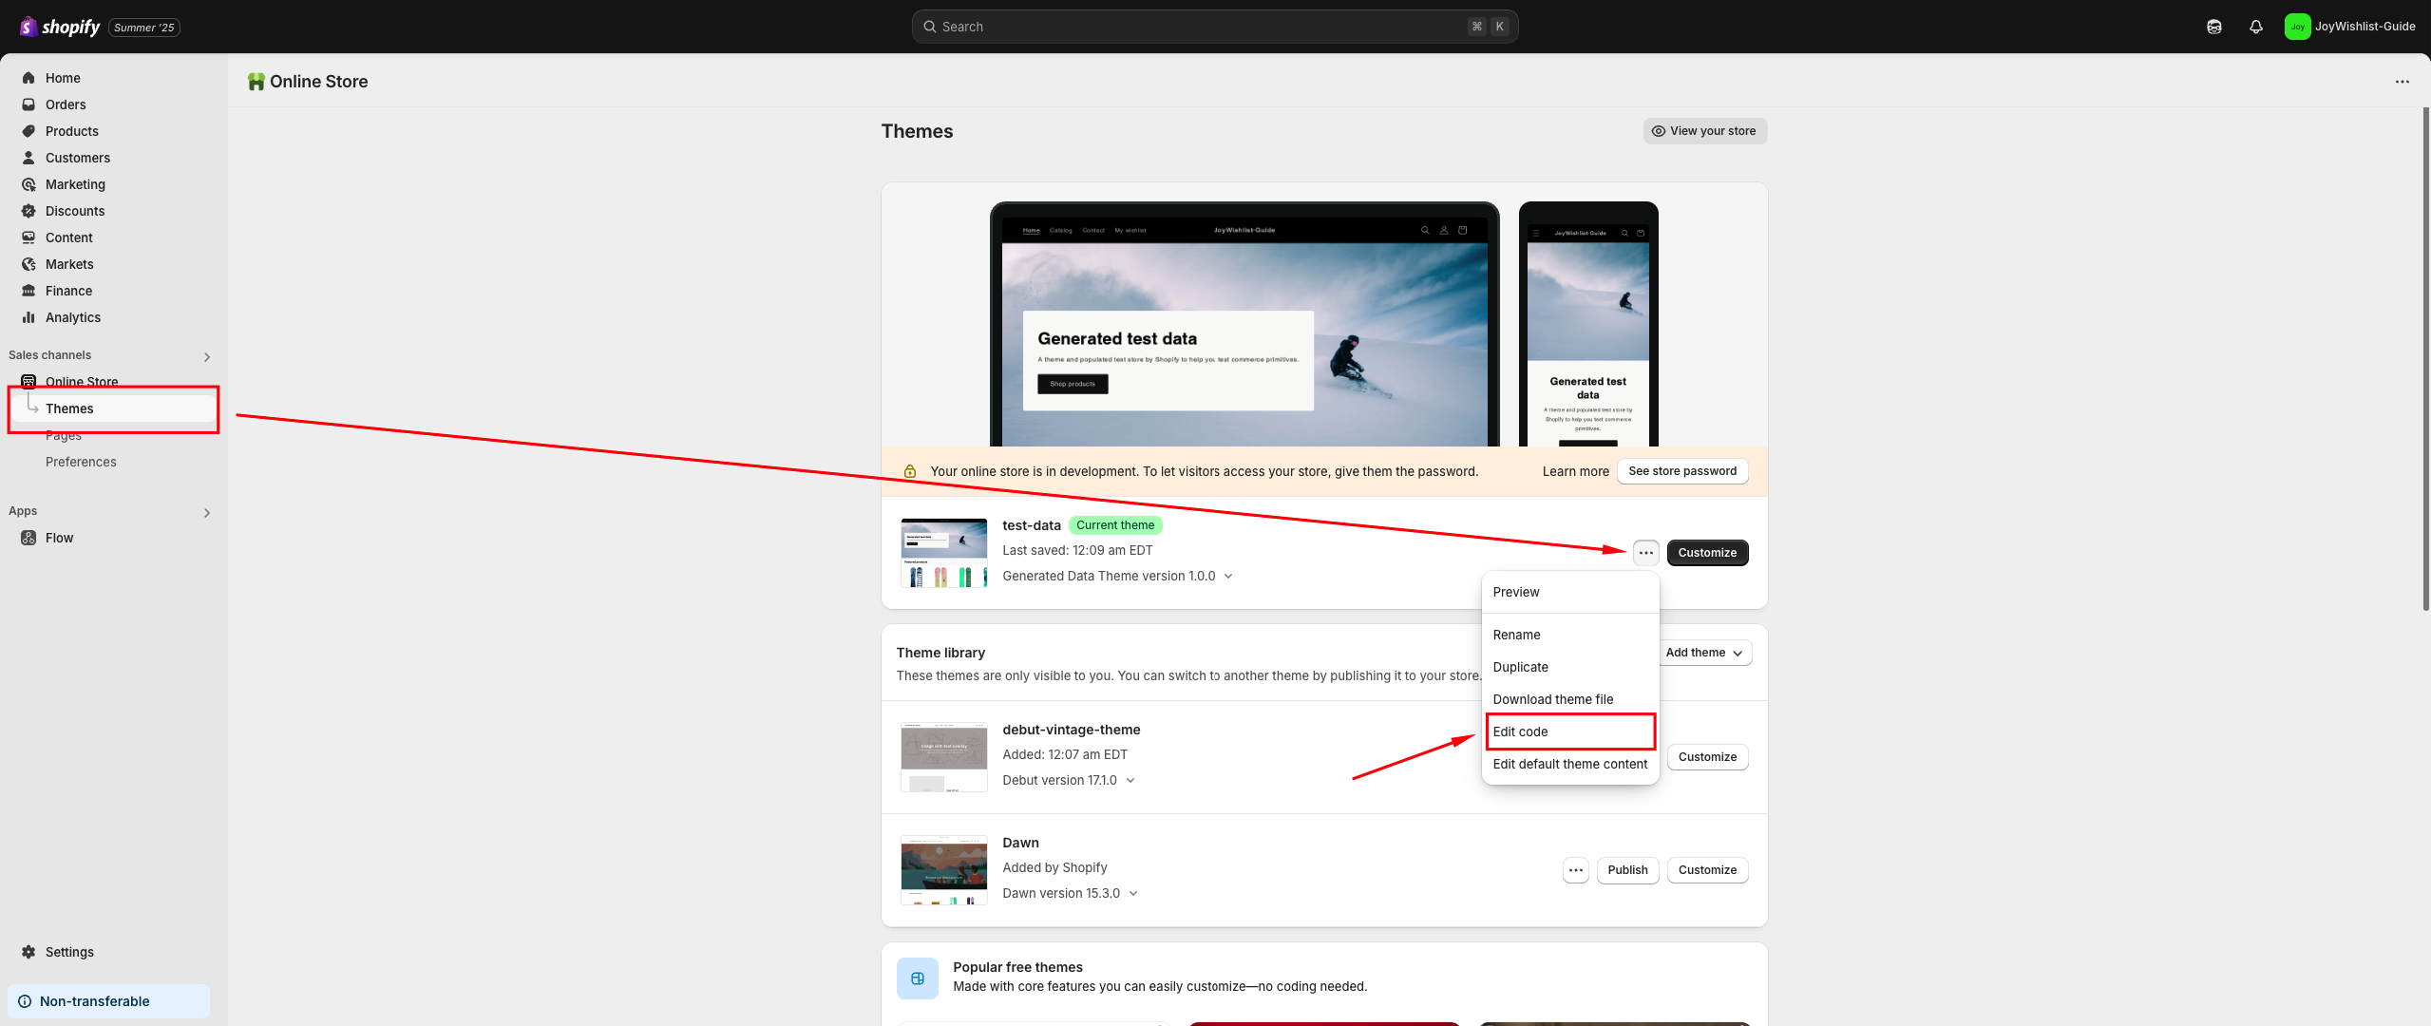Click View your store eye button

pos(1704,131)
